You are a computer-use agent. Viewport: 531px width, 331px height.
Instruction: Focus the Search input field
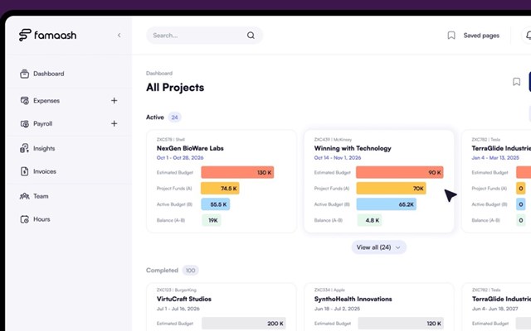204,35
